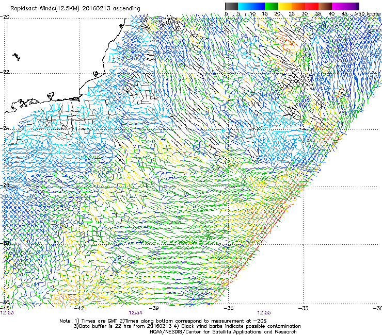Click the -45 longitude axis label
Screen dimensions: 382x335
[x=5, y=308]
